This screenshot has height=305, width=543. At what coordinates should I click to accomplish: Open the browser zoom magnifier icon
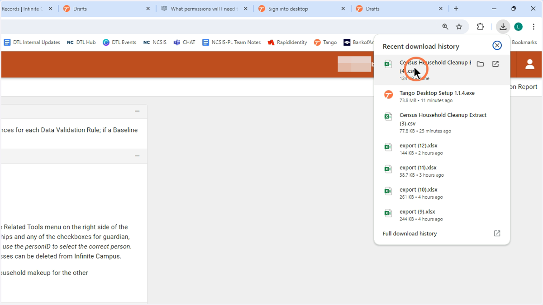pyautogui.click(x=445, y=27)
